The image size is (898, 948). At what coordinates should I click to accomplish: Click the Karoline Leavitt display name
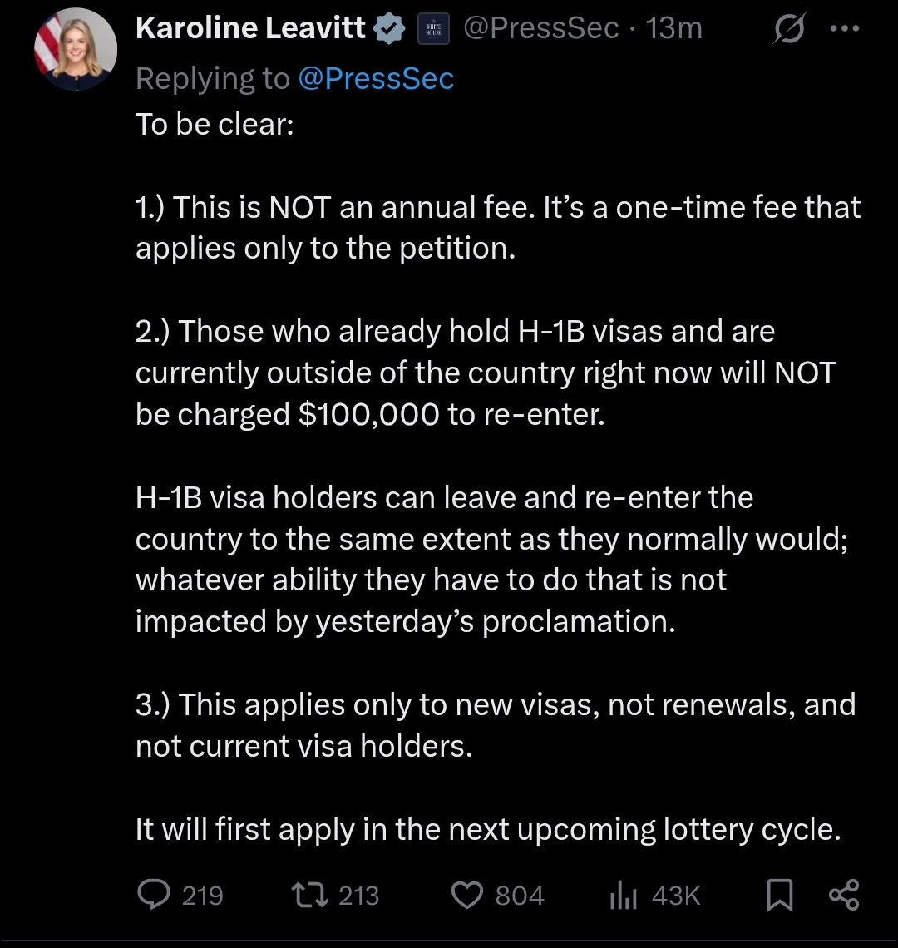250,28
